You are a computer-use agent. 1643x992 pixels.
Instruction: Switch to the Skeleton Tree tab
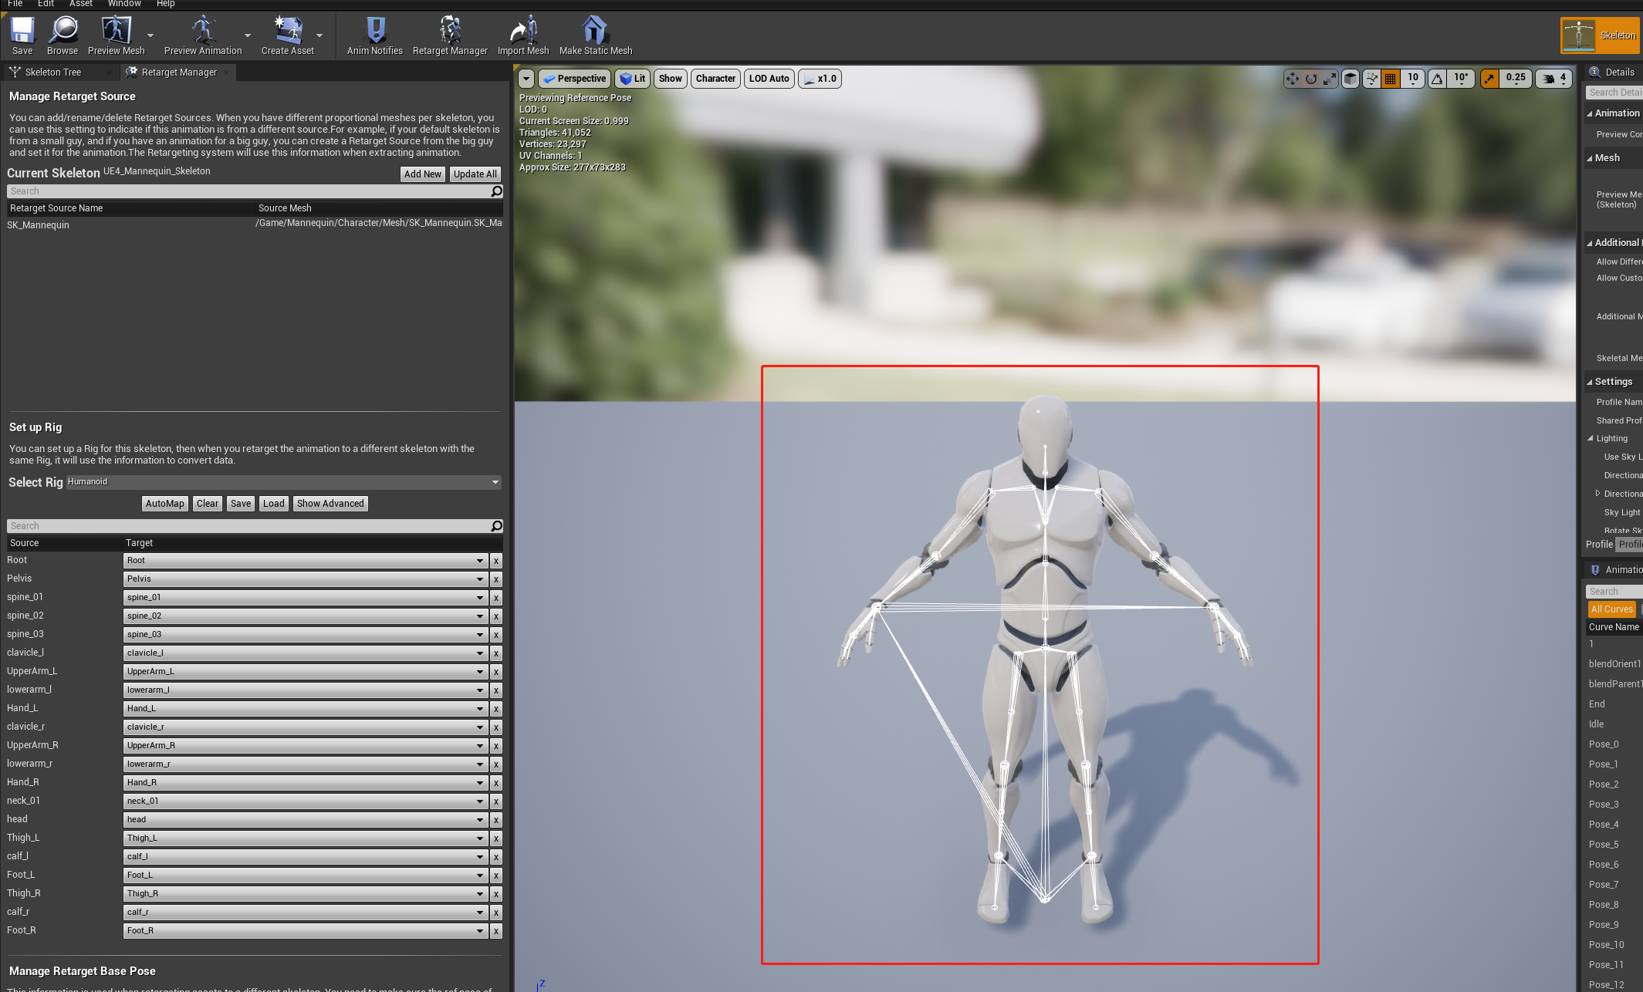52,73
